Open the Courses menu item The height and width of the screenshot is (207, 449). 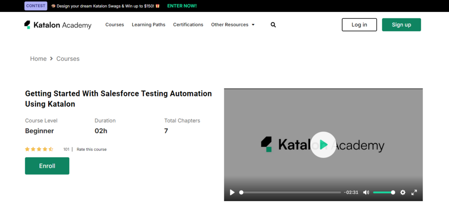[x=114, y=25]
